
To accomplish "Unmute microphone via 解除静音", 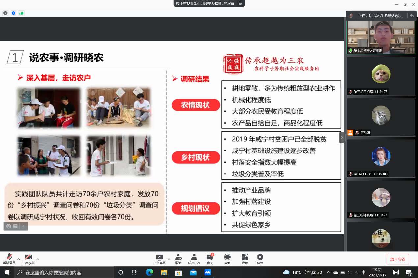I will [x=9, y=259].
